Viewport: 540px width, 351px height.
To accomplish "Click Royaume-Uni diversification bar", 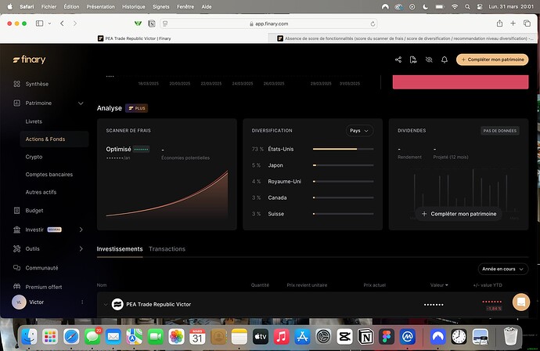I will (x=343, y=181).
